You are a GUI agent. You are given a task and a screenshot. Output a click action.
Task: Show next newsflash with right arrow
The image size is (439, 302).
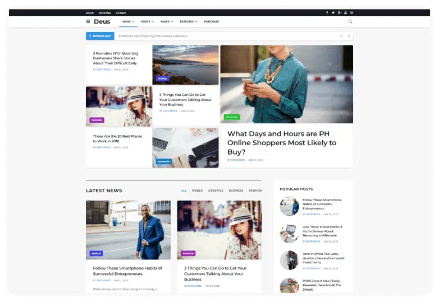[349, 36]
